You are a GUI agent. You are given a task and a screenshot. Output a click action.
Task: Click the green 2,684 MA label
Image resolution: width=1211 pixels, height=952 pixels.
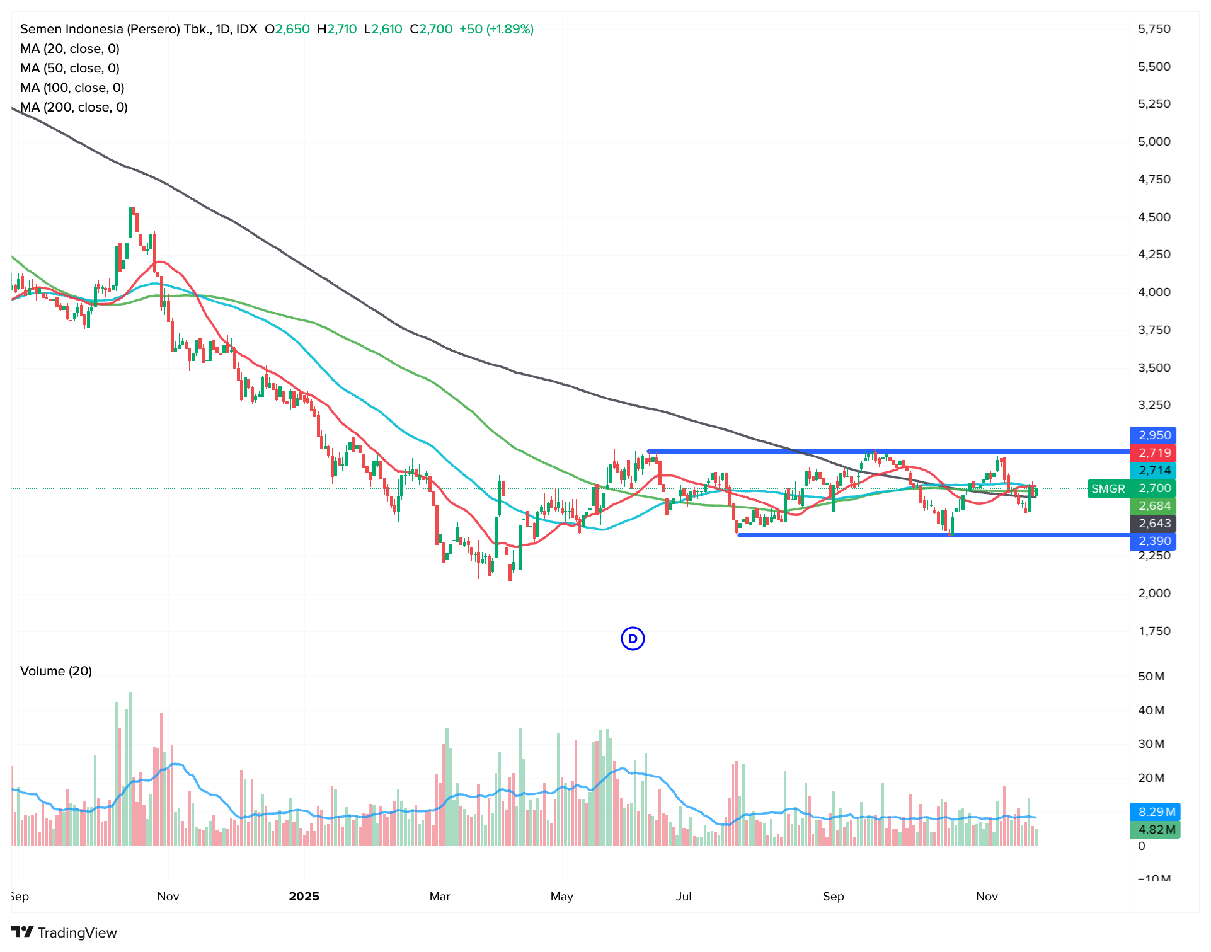(1154, 506)
